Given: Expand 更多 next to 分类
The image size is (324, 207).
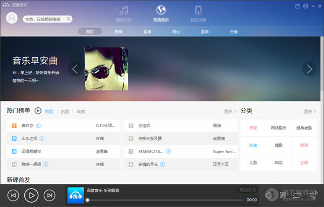Looking at the screenshot, I should (310, 112).
